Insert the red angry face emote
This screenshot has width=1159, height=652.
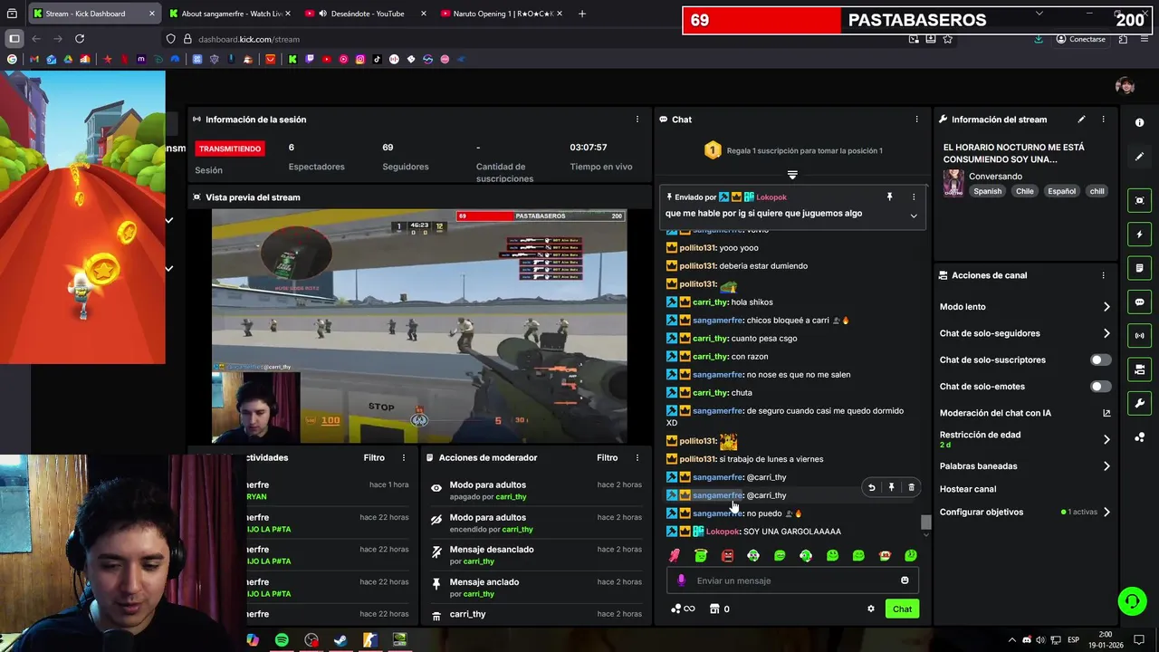[x=727, y=555]
